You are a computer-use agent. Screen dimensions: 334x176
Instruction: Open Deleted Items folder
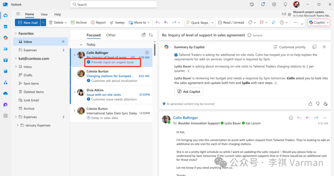[x=41, y=92]
